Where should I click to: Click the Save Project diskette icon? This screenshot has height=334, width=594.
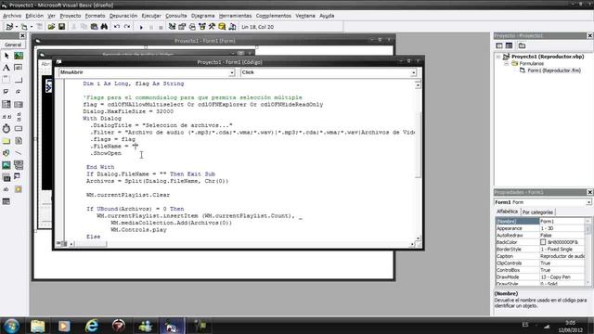(x=61, y=27)
